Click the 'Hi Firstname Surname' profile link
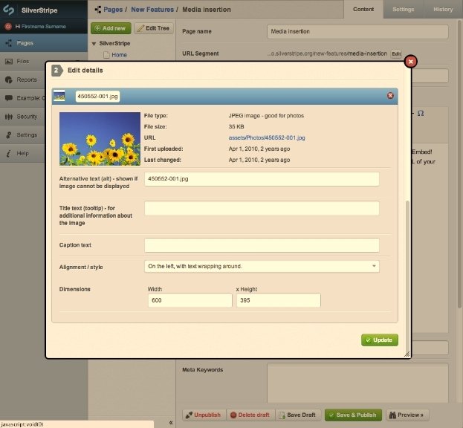 (x=40, y=26)
